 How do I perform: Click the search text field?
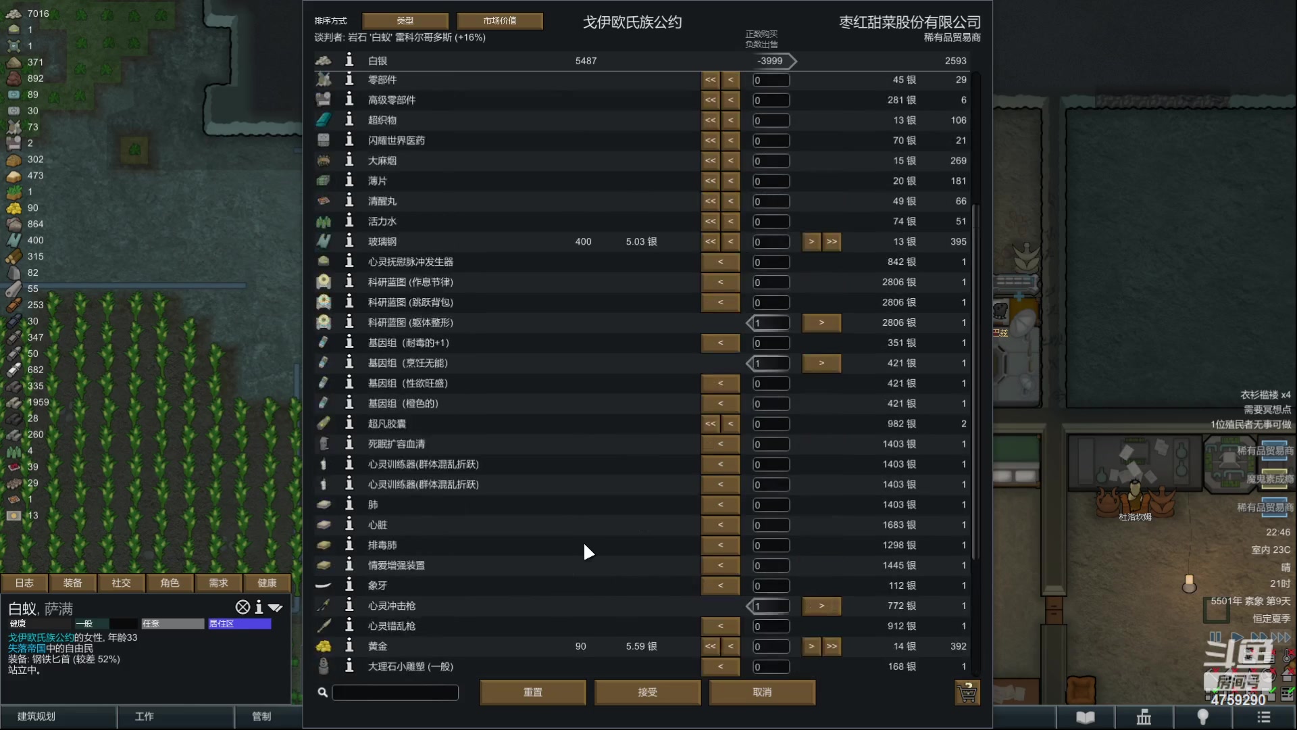coord(395,692)
